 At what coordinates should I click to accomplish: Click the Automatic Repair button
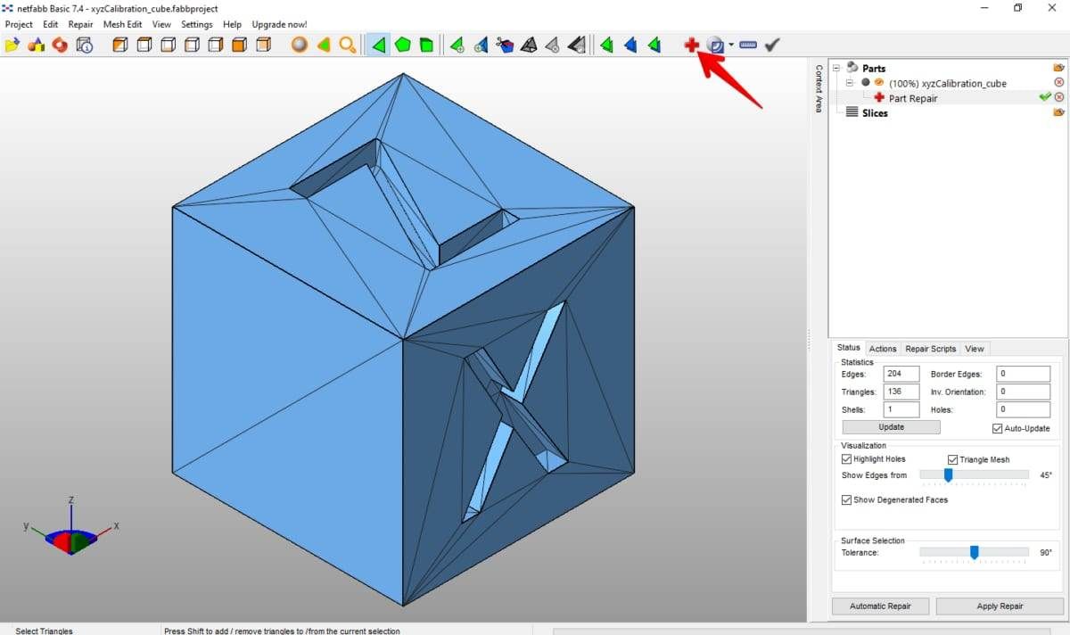[x=880, y=606]
